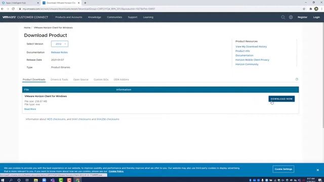The height and width of the screenshot is (182, 324).
Task: Click the browser address bar URL
Action: (x=89, y=9)
